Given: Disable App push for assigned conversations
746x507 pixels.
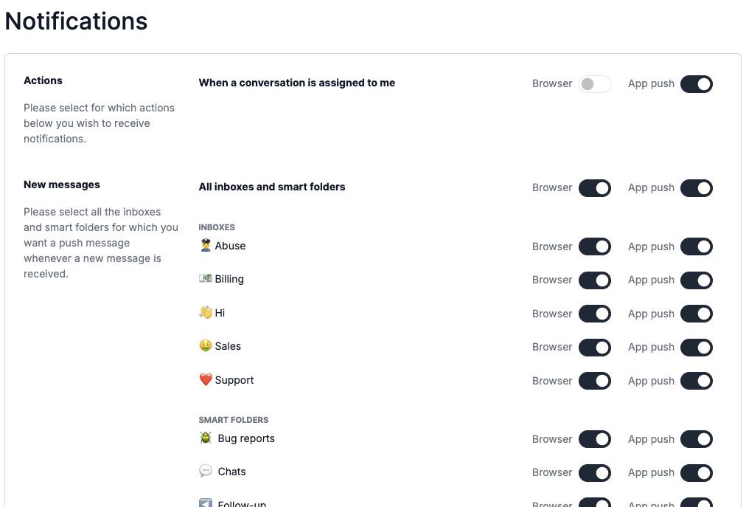Looking at the screenshot, I should [x=696, y=84].
